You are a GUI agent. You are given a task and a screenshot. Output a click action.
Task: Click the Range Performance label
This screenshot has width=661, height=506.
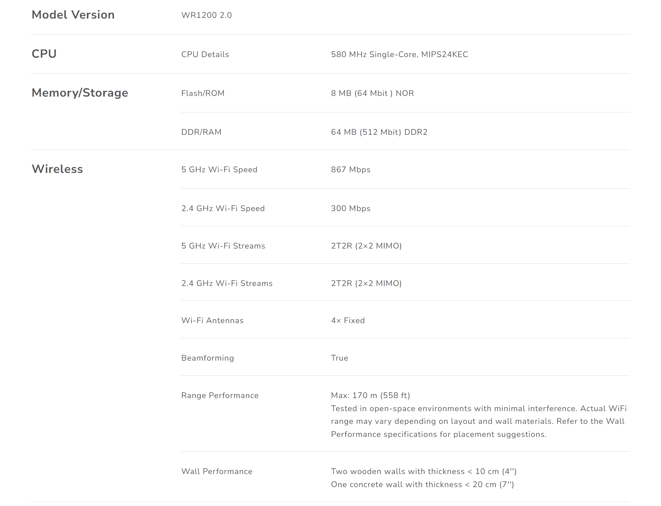220,395
